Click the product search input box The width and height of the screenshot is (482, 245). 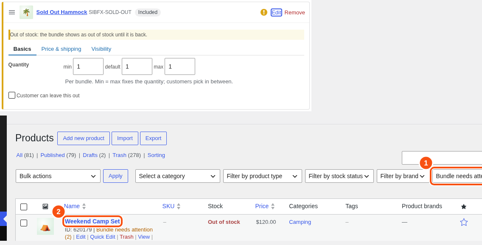(x=442, y=158)
